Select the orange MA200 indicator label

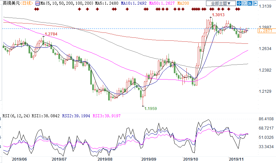[x=183, y=3]
